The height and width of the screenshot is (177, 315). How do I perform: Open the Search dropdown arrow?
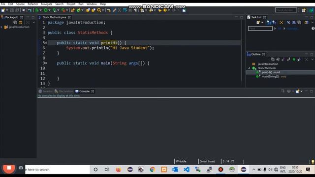(x=103, y=10)
